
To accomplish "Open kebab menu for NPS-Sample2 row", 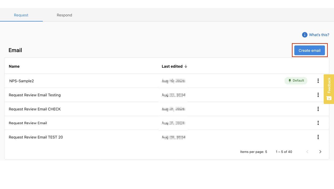I will coord(318,81).
